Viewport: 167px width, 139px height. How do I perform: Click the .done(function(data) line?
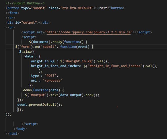tap(43, 90)
